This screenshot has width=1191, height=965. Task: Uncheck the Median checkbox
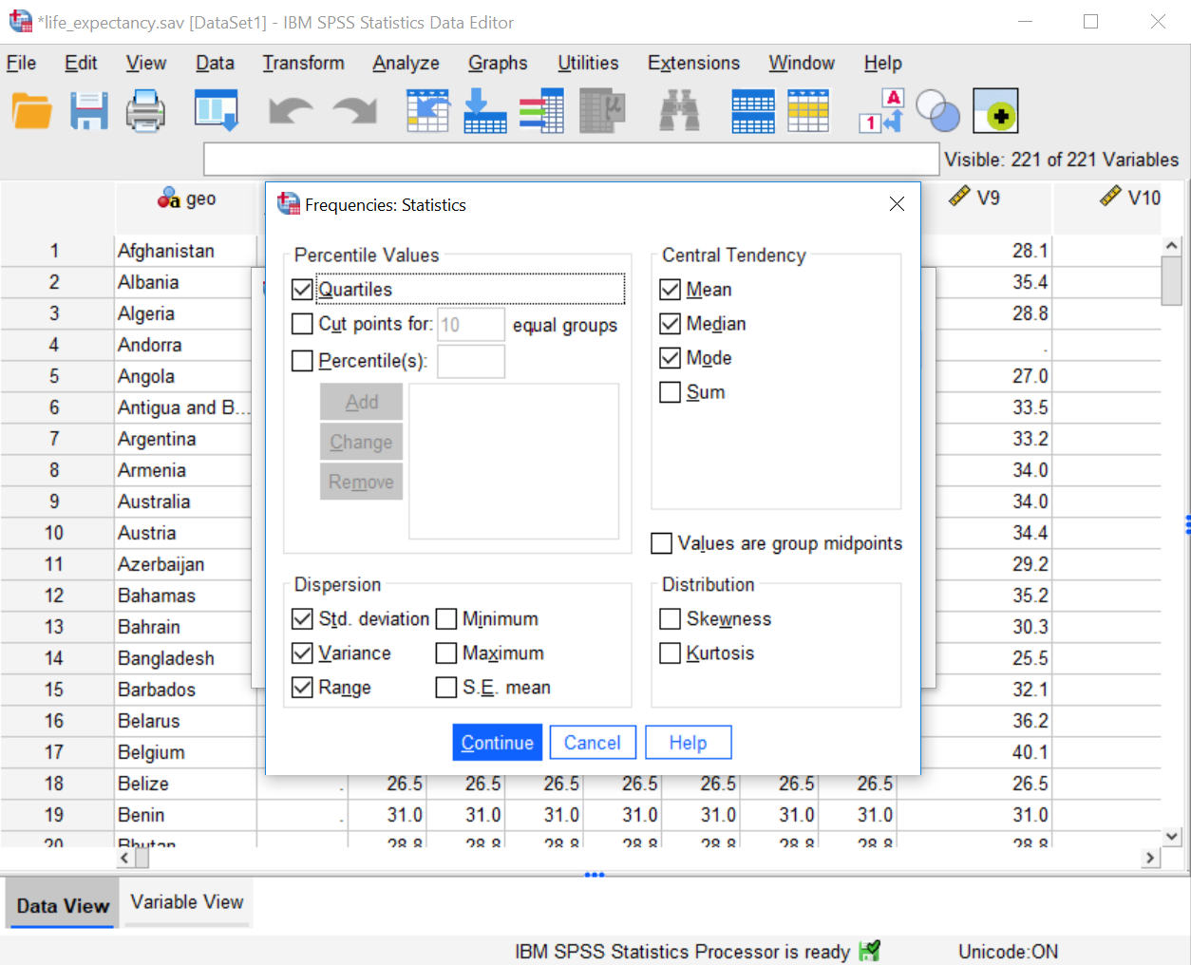[x=670, y=324]
